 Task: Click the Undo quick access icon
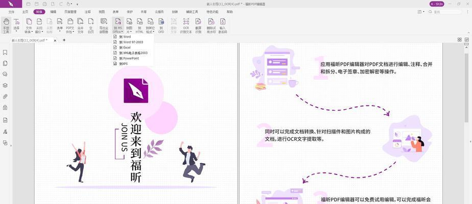[x=61, y=4]
